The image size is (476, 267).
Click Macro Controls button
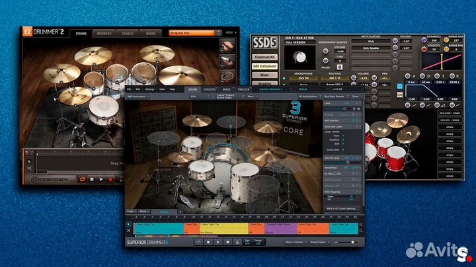[x=295, y=242]
